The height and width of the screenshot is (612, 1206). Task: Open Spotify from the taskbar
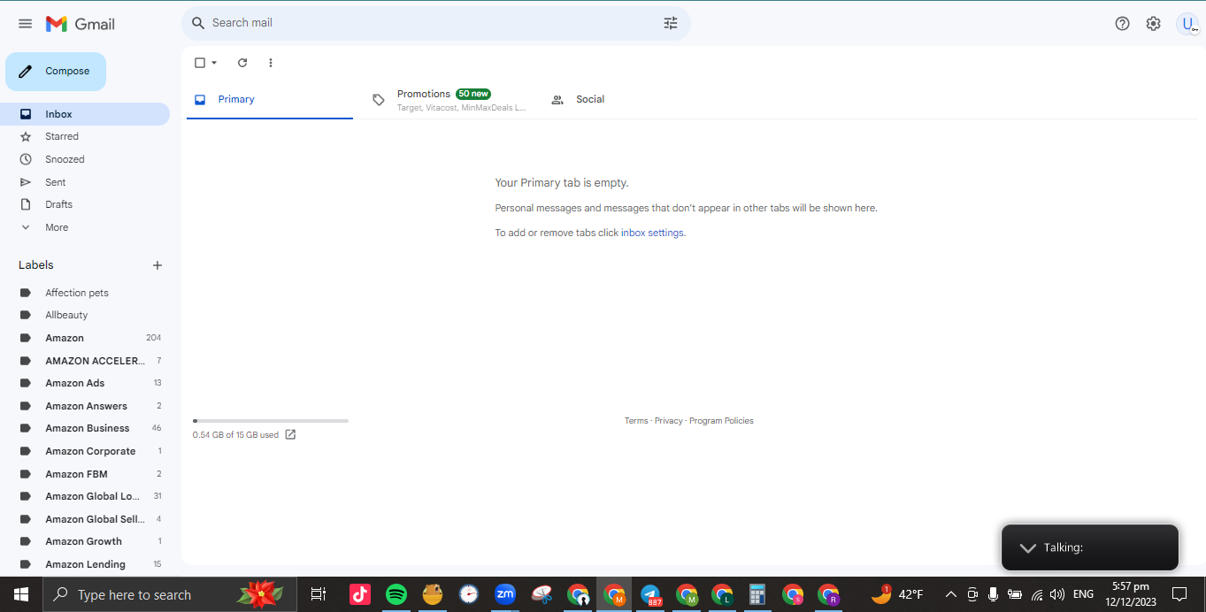click(396, 594)
